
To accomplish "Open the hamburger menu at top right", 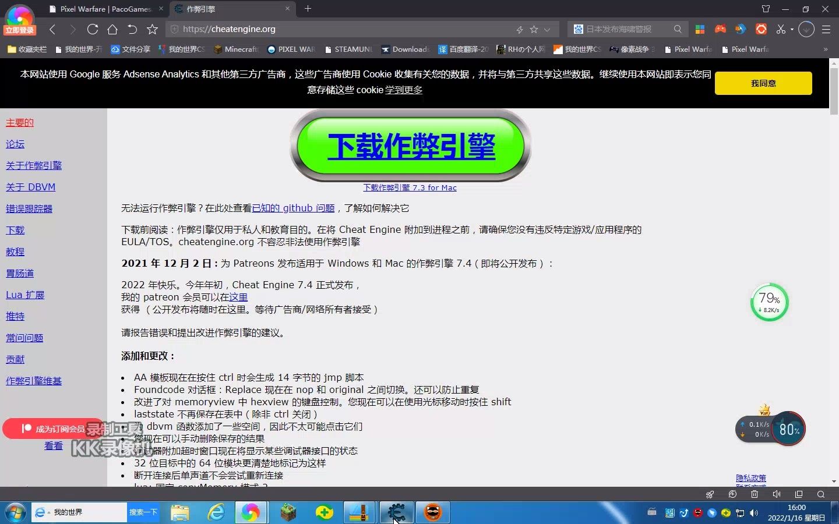I will coord(826,29).
